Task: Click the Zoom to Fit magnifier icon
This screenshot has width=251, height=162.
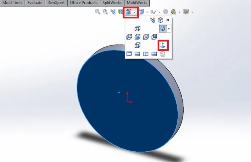Action: tap(97, 12)
